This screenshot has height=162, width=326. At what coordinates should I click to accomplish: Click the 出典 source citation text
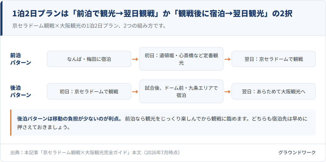[x=95, y=153]
